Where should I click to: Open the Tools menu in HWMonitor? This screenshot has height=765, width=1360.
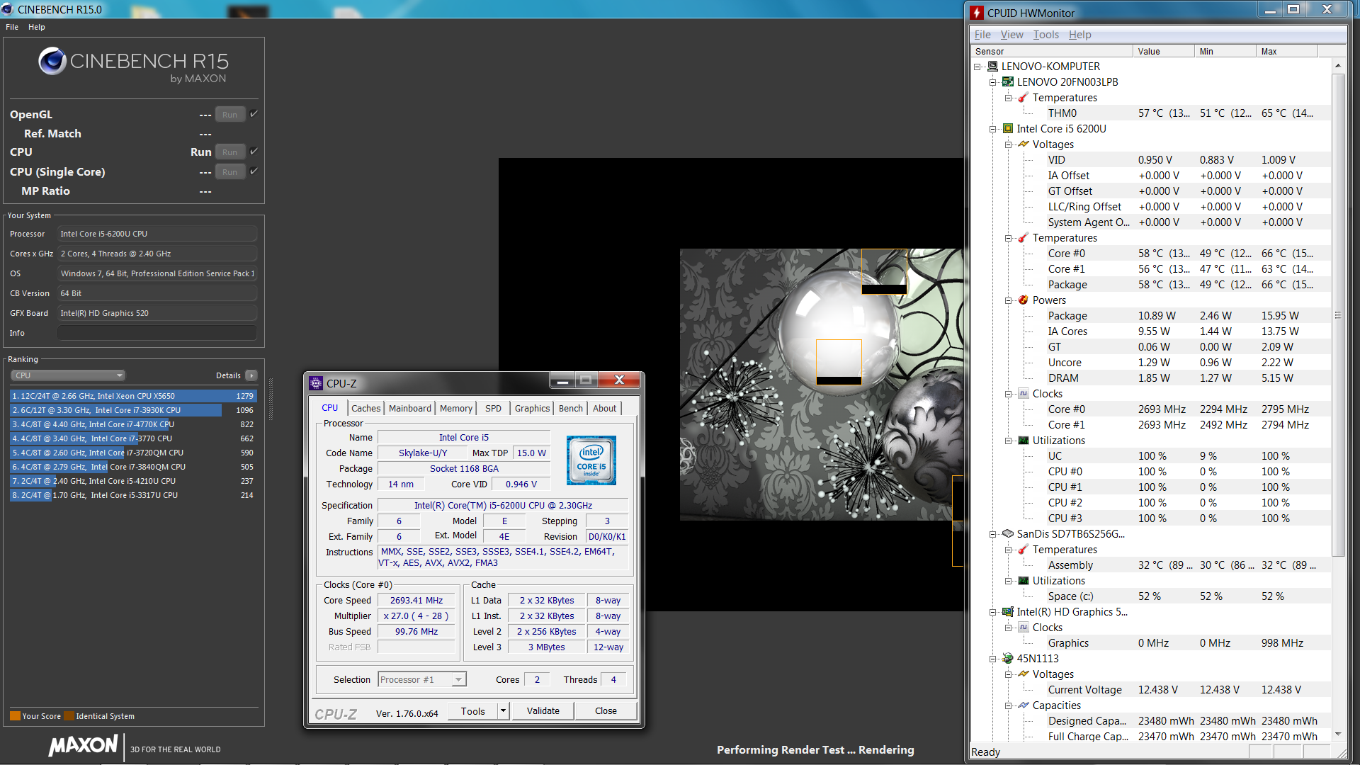(1045, 35)
